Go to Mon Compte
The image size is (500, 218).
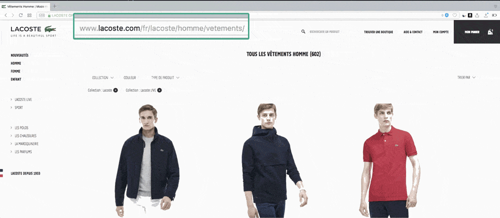coord(440,32)
